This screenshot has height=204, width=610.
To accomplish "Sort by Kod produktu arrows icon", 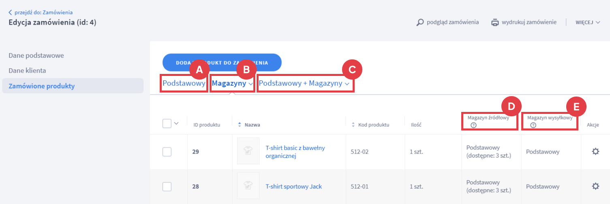I will 353,125.
